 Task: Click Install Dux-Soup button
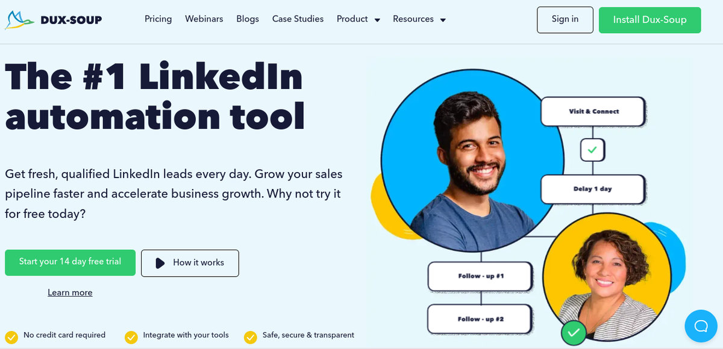[x=650, y=20]
